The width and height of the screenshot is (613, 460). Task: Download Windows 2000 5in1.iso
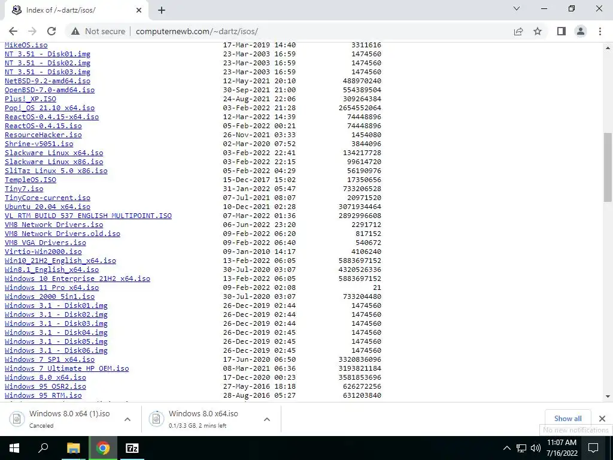[x=50, y=297]
